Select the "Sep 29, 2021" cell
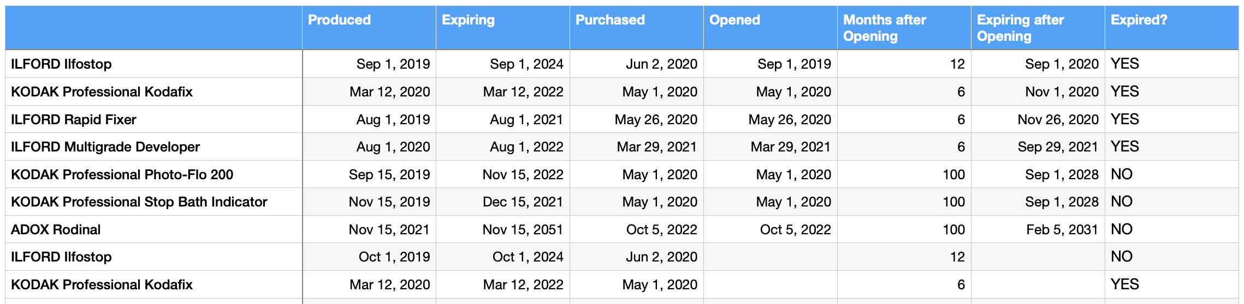Screen dimensions: 1244x304 [x=1058, y=147]
